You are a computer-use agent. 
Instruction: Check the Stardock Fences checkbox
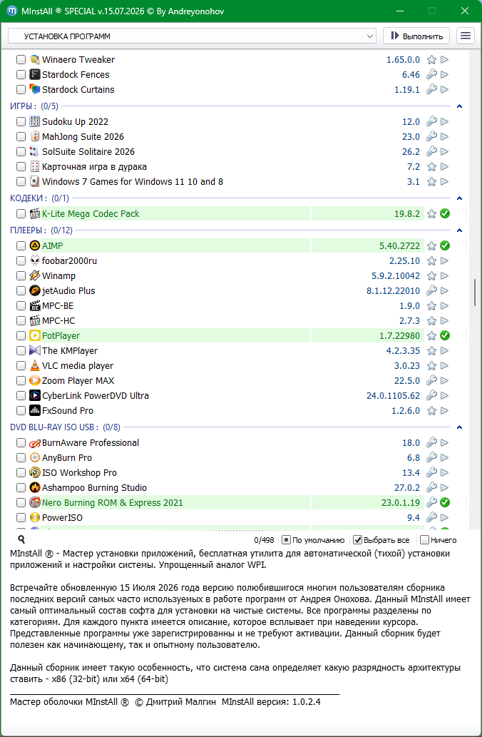(21, 75)
